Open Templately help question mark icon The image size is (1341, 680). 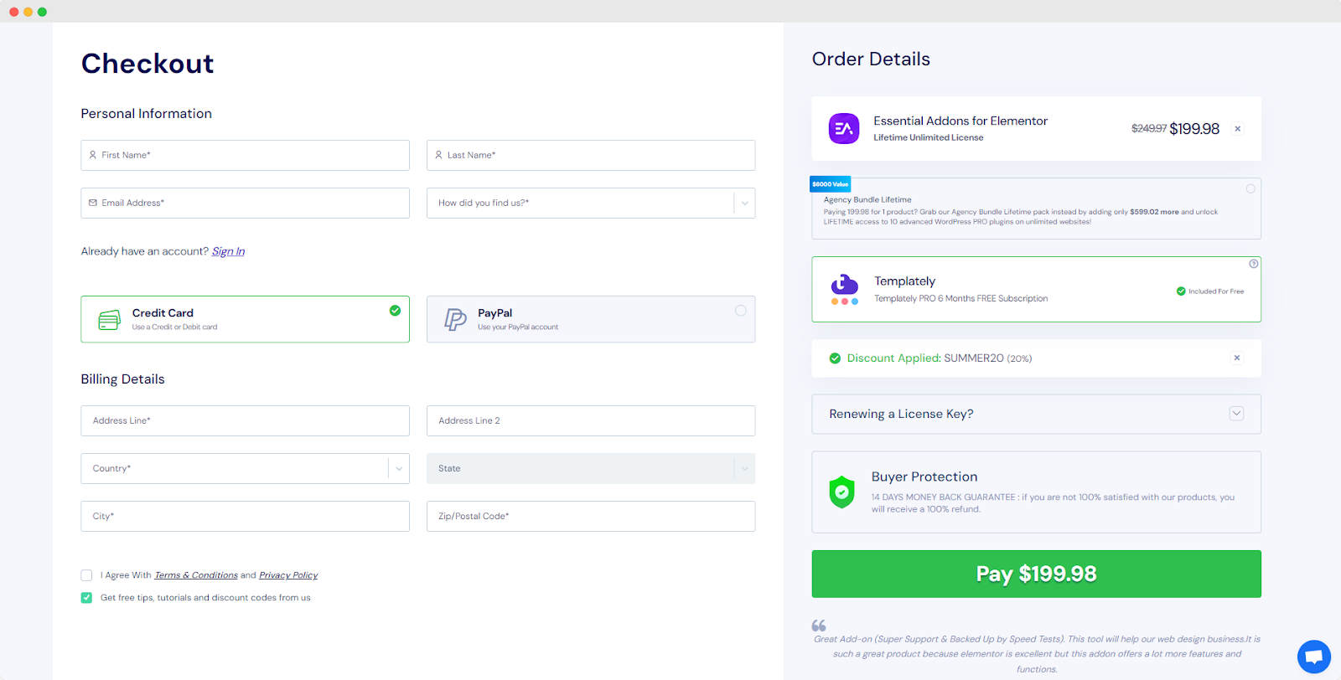click(x=1253, y=264)
